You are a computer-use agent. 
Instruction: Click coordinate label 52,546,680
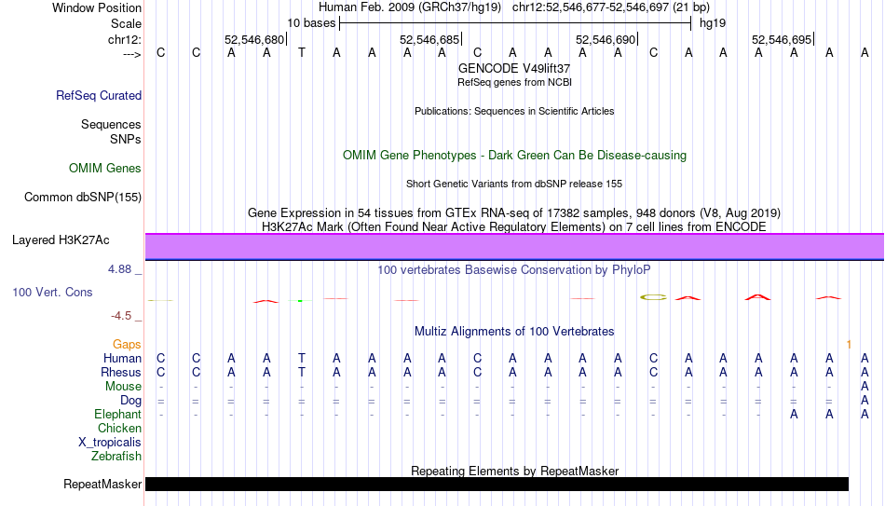click(254, 39)
